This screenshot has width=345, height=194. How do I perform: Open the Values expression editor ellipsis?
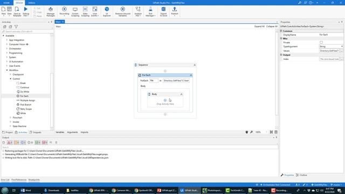click(x=342, y=51)
